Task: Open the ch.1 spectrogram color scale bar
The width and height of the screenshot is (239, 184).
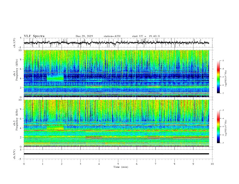Action: (x=218, y=77)
